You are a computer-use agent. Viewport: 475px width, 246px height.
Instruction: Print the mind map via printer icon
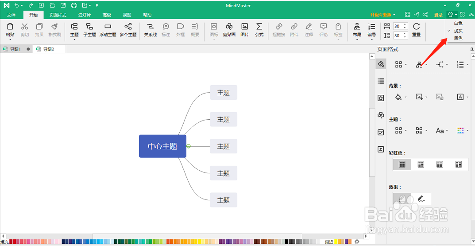pos(74,5)
